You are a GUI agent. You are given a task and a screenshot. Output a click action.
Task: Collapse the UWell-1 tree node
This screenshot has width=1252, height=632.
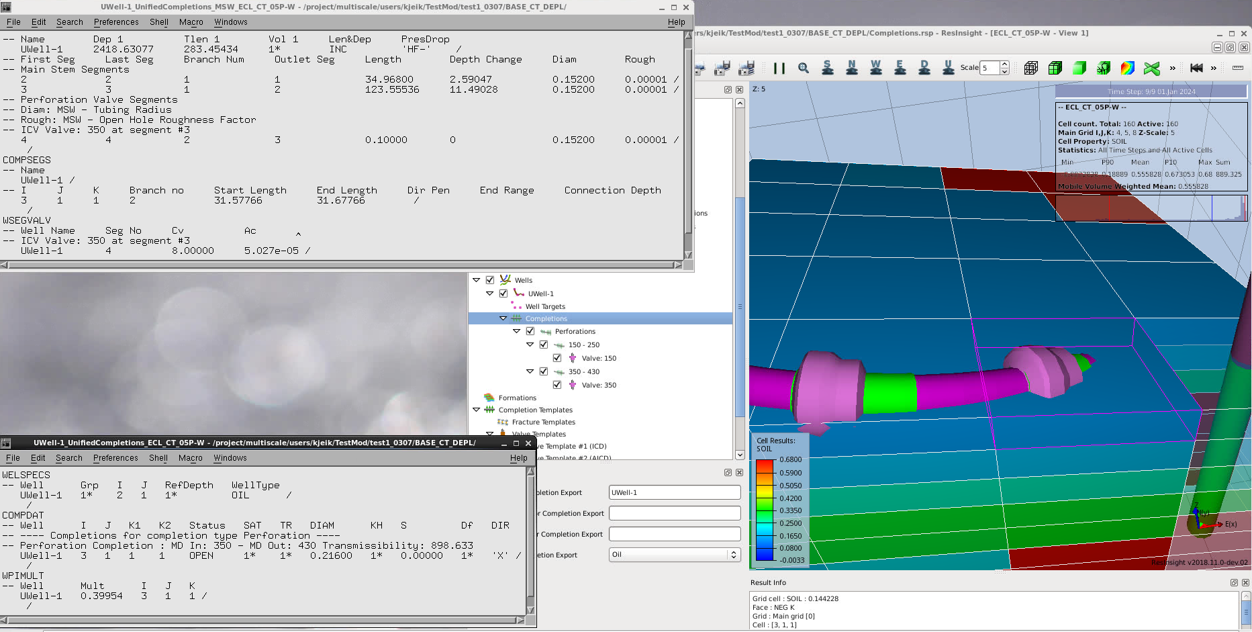(x=490, y=294)
